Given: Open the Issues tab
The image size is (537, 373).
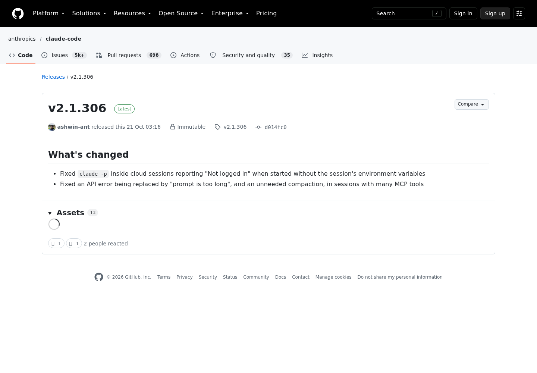Looking at the screenshot, I should click(64, 55).
